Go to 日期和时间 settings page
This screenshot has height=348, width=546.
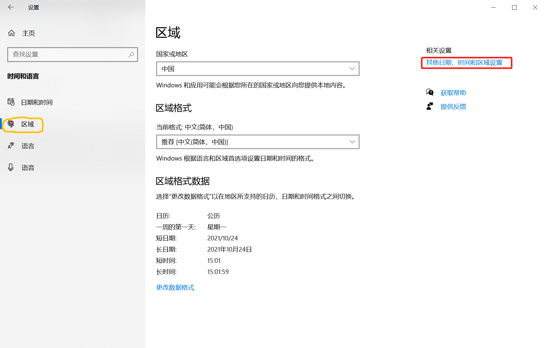coord(37,102)
